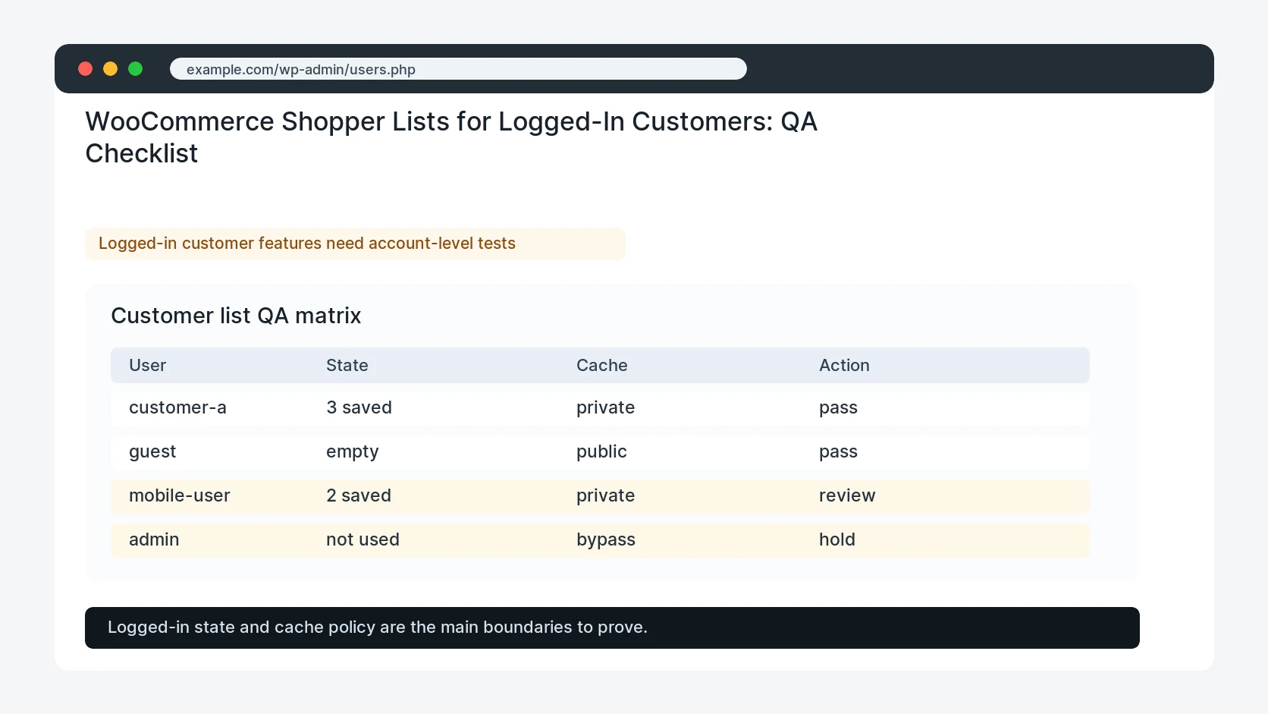Select the 'admin' user cell

tap(154, 540)
